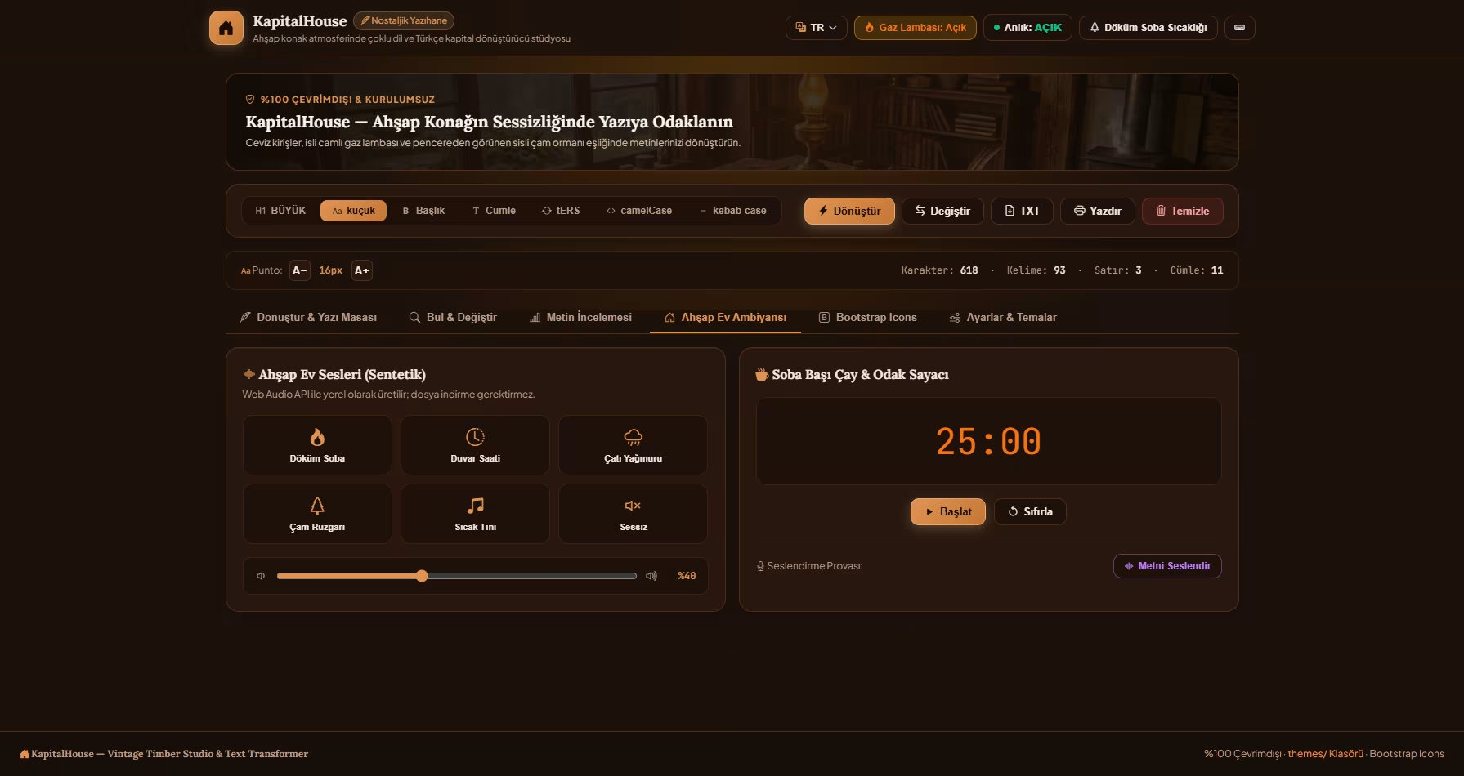The image size is (1464, 776).
Task: Click the Temizle clear button
Action: tap(1182, 211)
